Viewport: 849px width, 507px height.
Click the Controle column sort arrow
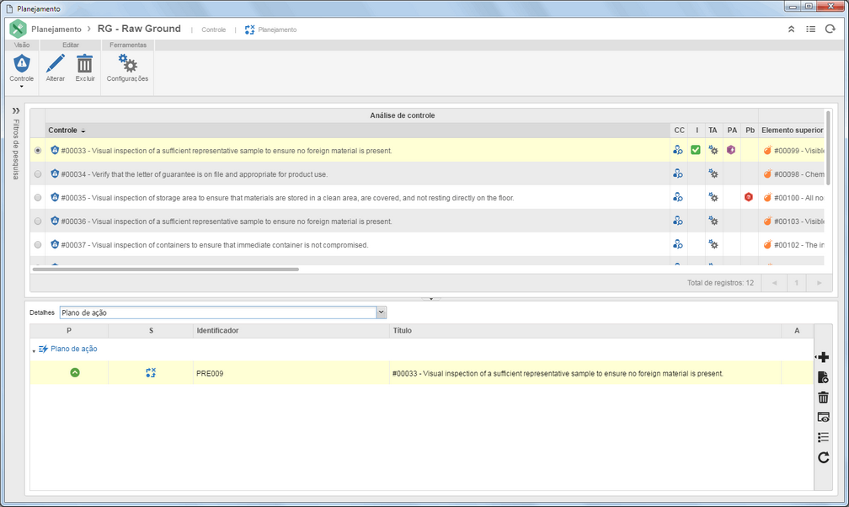pyautogui.click(x=83, y=131)
